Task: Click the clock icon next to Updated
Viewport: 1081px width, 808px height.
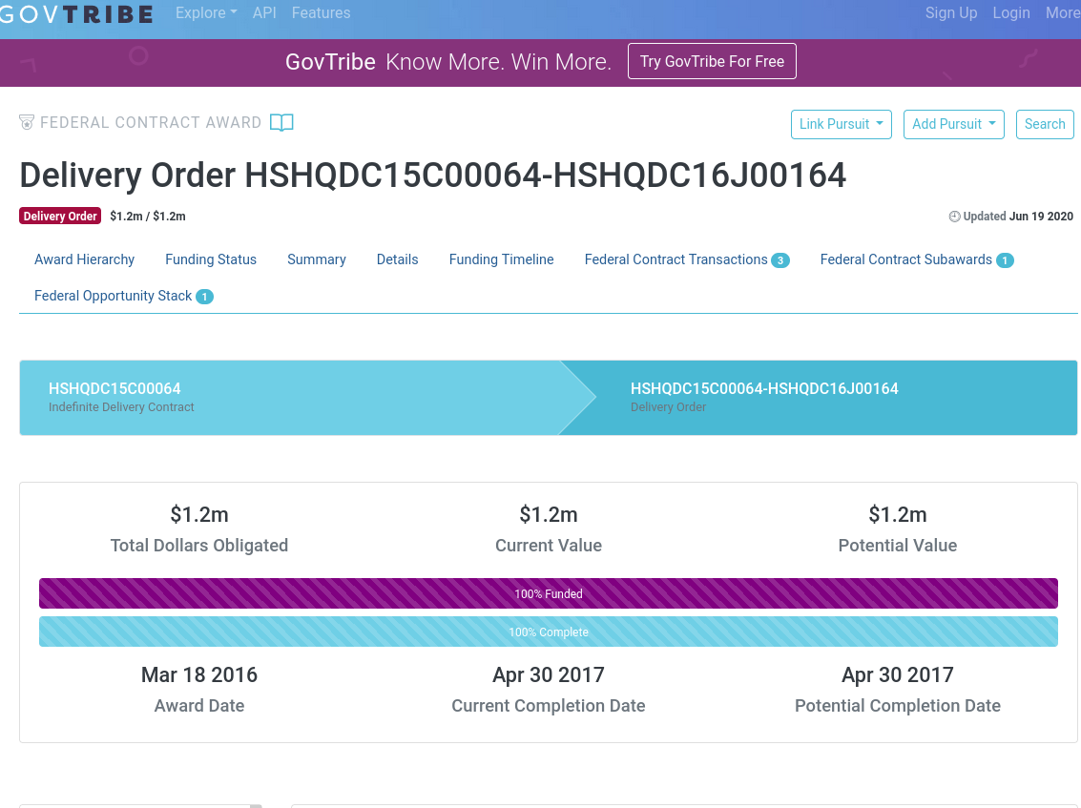Action: (955, 217)
